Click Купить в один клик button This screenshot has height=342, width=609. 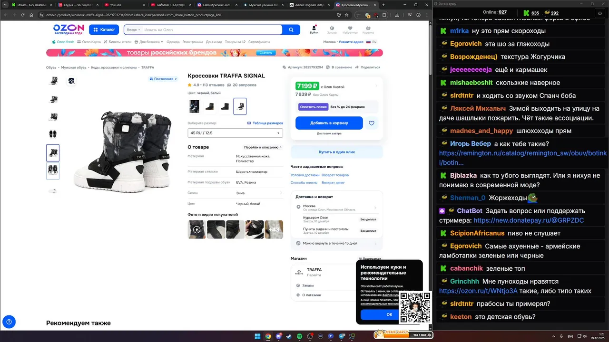pyautogui.click(x=337, y=152)
